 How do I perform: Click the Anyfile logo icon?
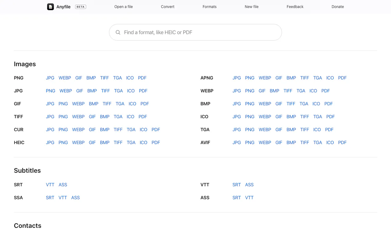point(50,7)
